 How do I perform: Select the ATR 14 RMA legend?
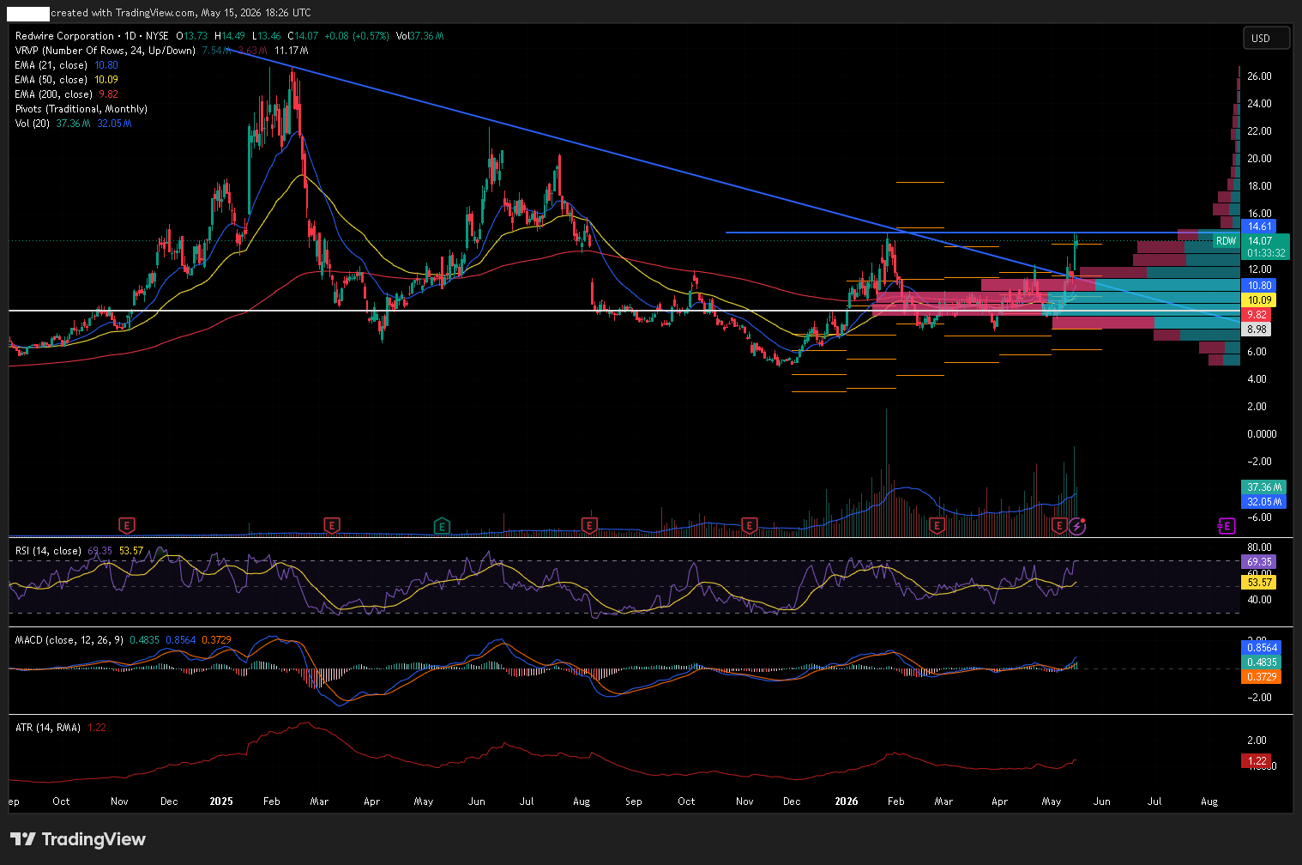point(48,728)
